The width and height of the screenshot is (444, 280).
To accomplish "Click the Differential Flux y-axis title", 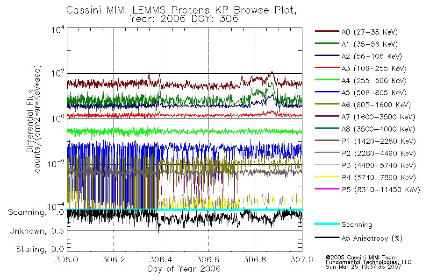I will pyautogui.click(x=30, y=121).
